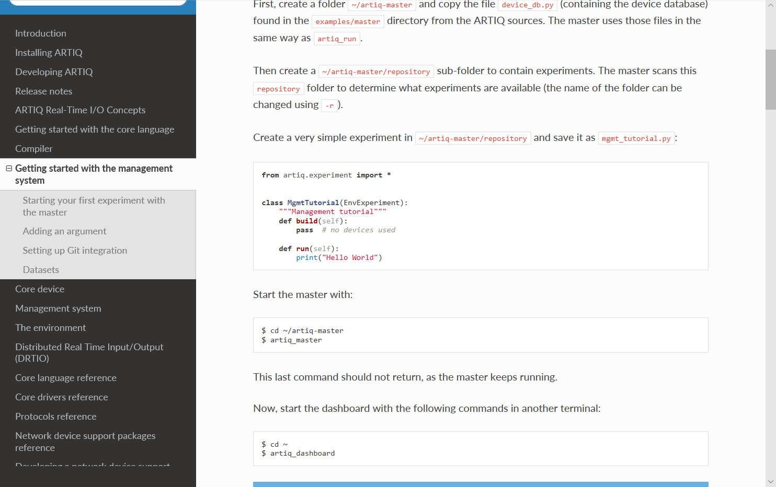Open the Compiler documentation page

click(33, 148)
